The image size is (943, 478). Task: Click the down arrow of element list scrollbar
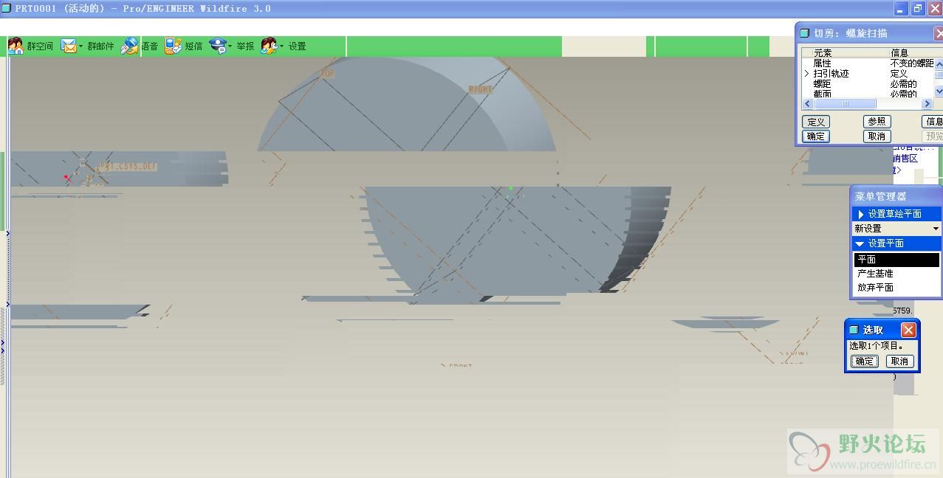(x=939, y=91)
